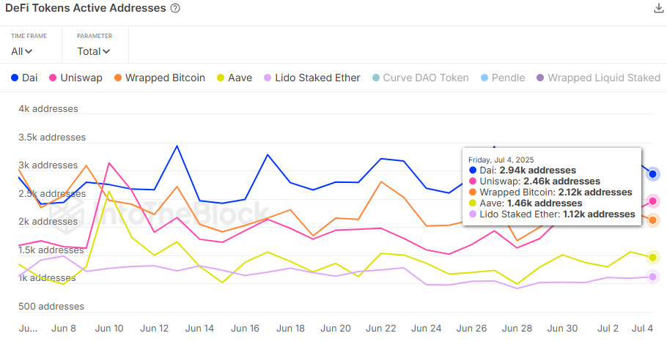Click the Lido Staked Ether purple marker

coord(652,277)
